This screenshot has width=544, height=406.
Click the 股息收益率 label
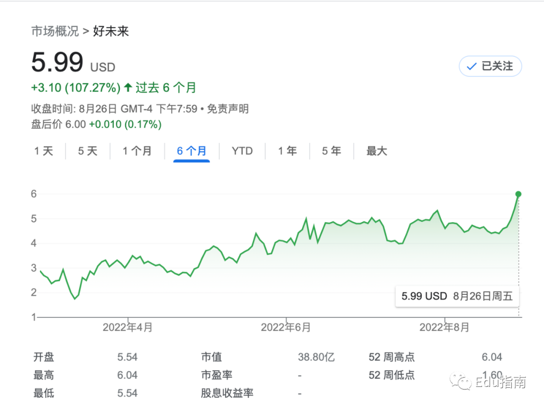(x=227, y=393)
